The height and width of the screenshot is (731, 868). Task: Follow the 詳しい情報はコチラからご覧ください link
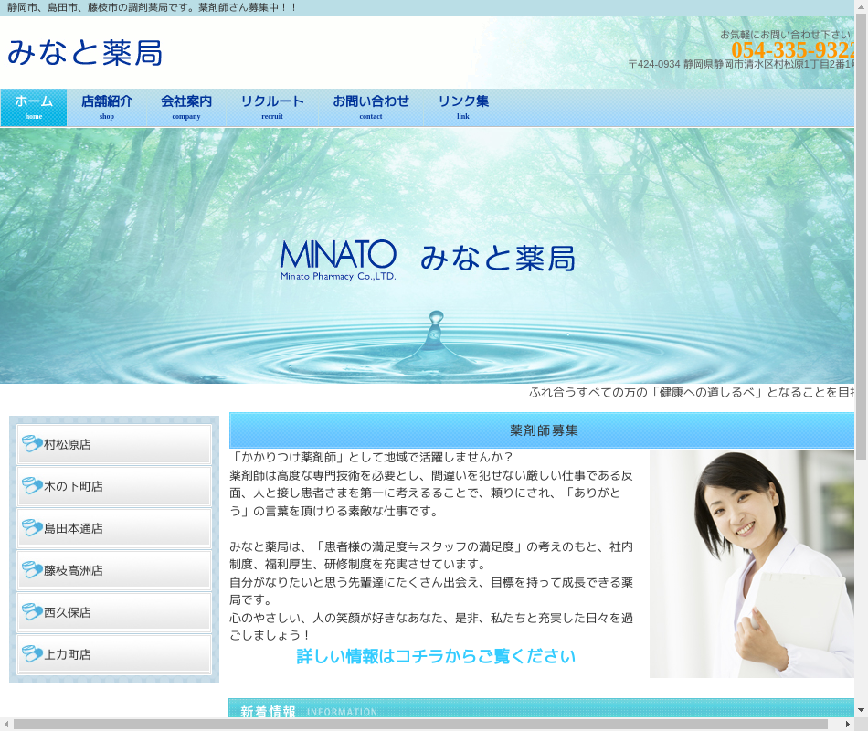(436, 656)
